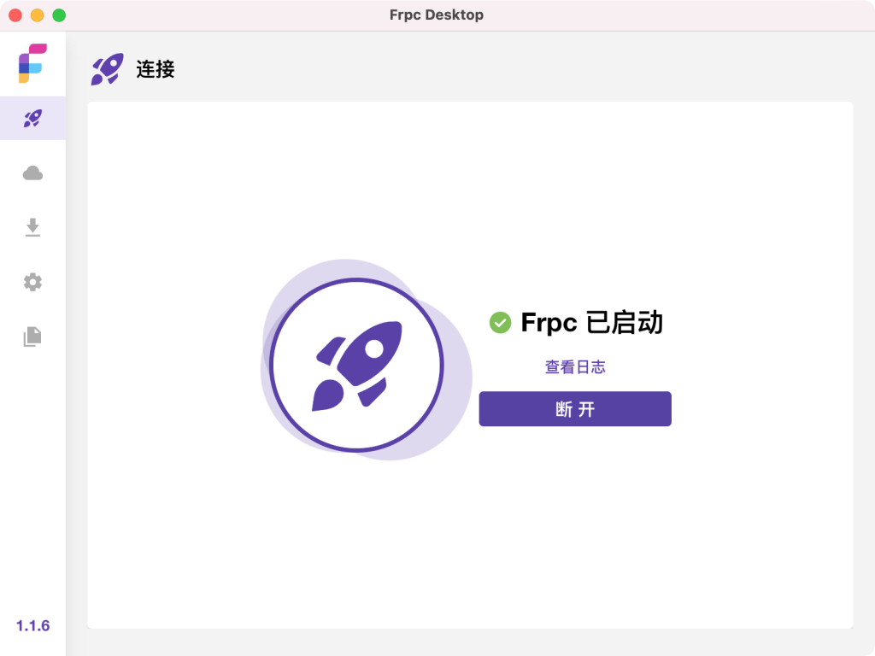The image size is (875, 656).
Task: Click the version number 1.1.6
Action: [x=33, y=626]
